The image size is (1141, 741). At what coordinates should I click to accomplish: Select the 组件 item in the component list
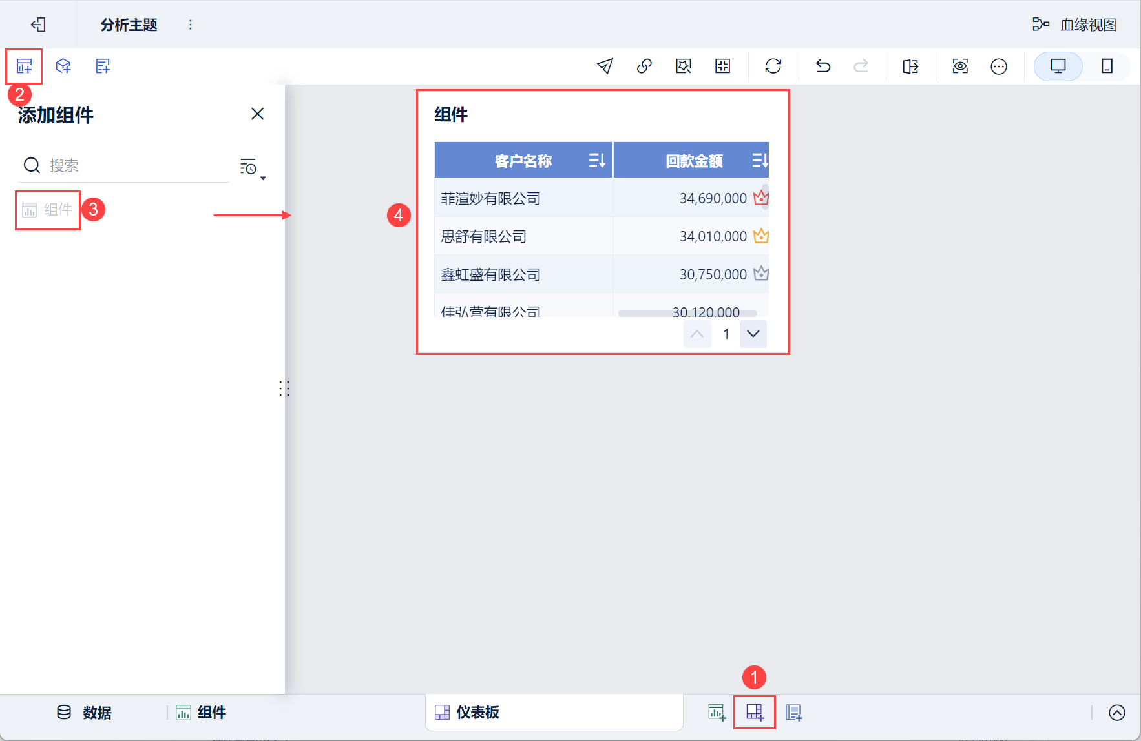[x=48, y=210]
